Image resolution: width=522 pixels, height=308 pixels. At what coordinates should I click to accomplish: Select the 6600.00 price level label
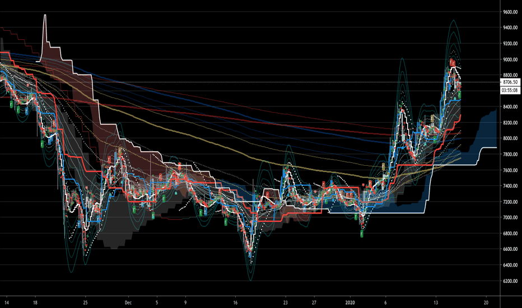(510, 249)
